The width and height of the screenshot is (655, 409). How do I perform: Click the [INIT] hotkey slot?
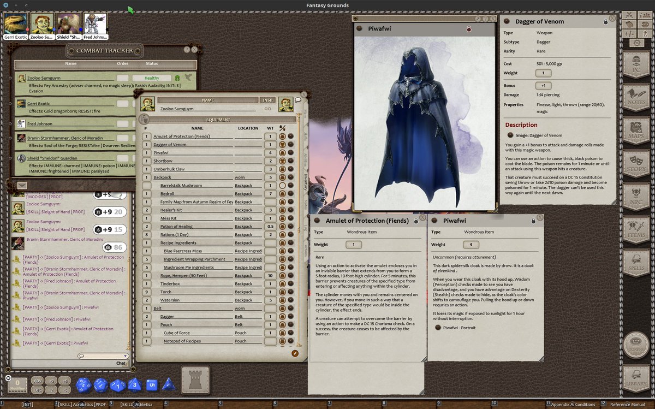27,405
